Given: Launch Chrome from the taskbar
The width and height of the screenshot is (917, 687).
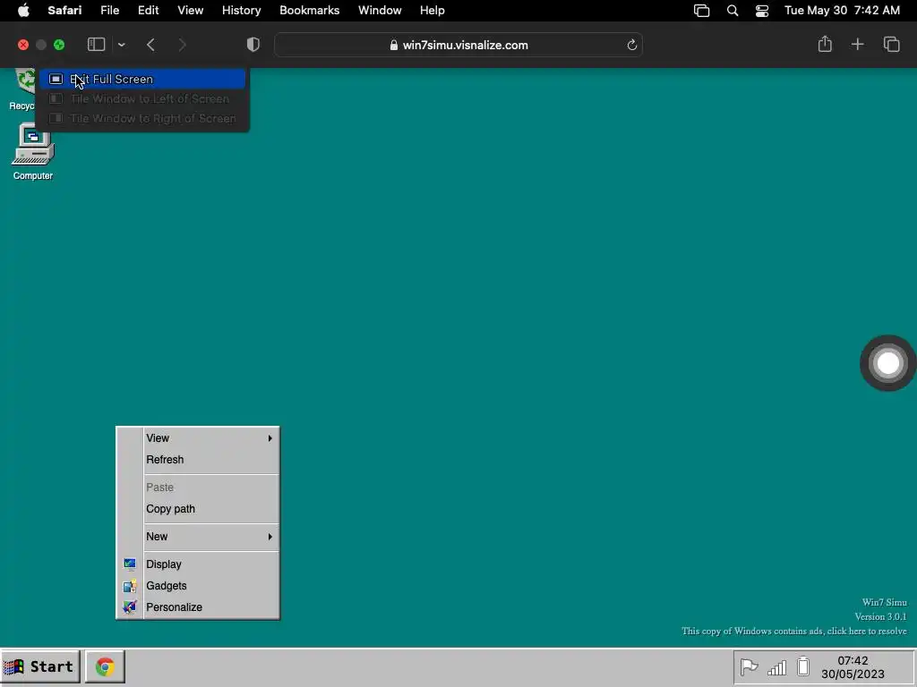Looking at the screenshot, I should [106, 666].
